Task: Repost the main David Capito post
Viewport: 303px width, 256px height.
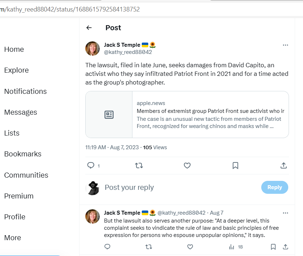Action: [139, 165]
